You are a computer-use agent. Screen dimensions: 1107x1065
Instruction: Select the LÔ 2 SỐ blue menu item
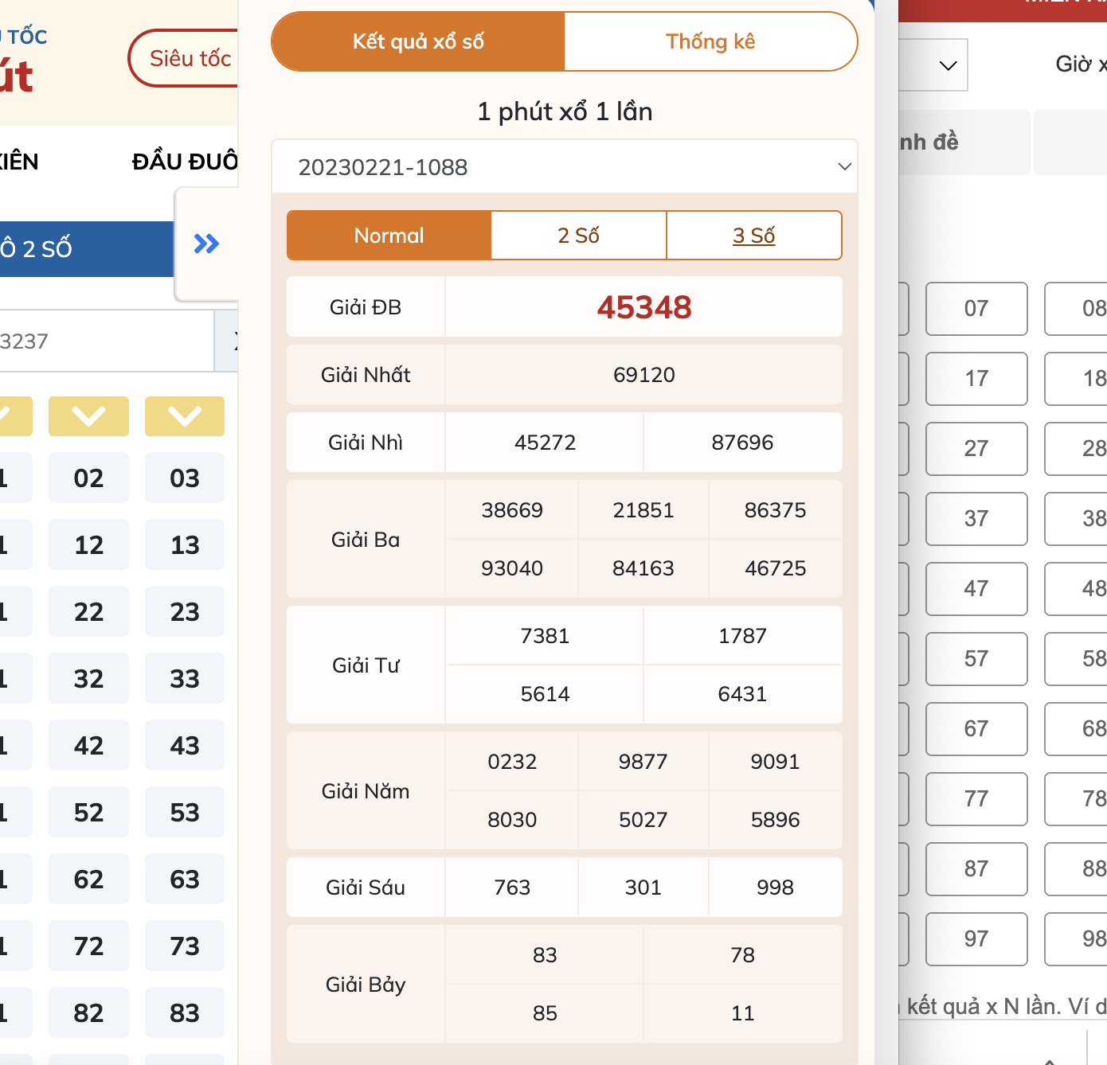pos(87,249)
